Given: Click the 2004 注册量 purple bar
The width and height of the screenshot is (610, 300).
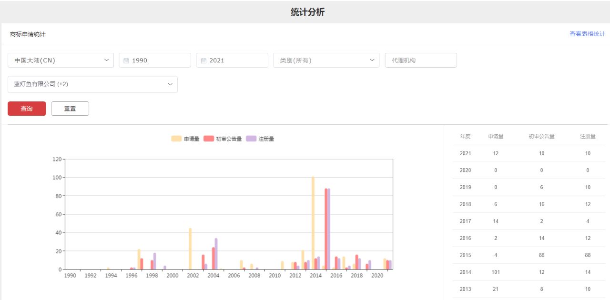Looking at the screenshot, I should (216, 254).
